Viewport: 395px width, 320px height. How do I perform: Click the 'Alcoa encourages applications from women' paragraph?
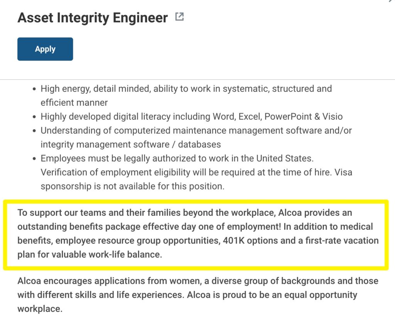pyautogui.click(x=198, y=295)
